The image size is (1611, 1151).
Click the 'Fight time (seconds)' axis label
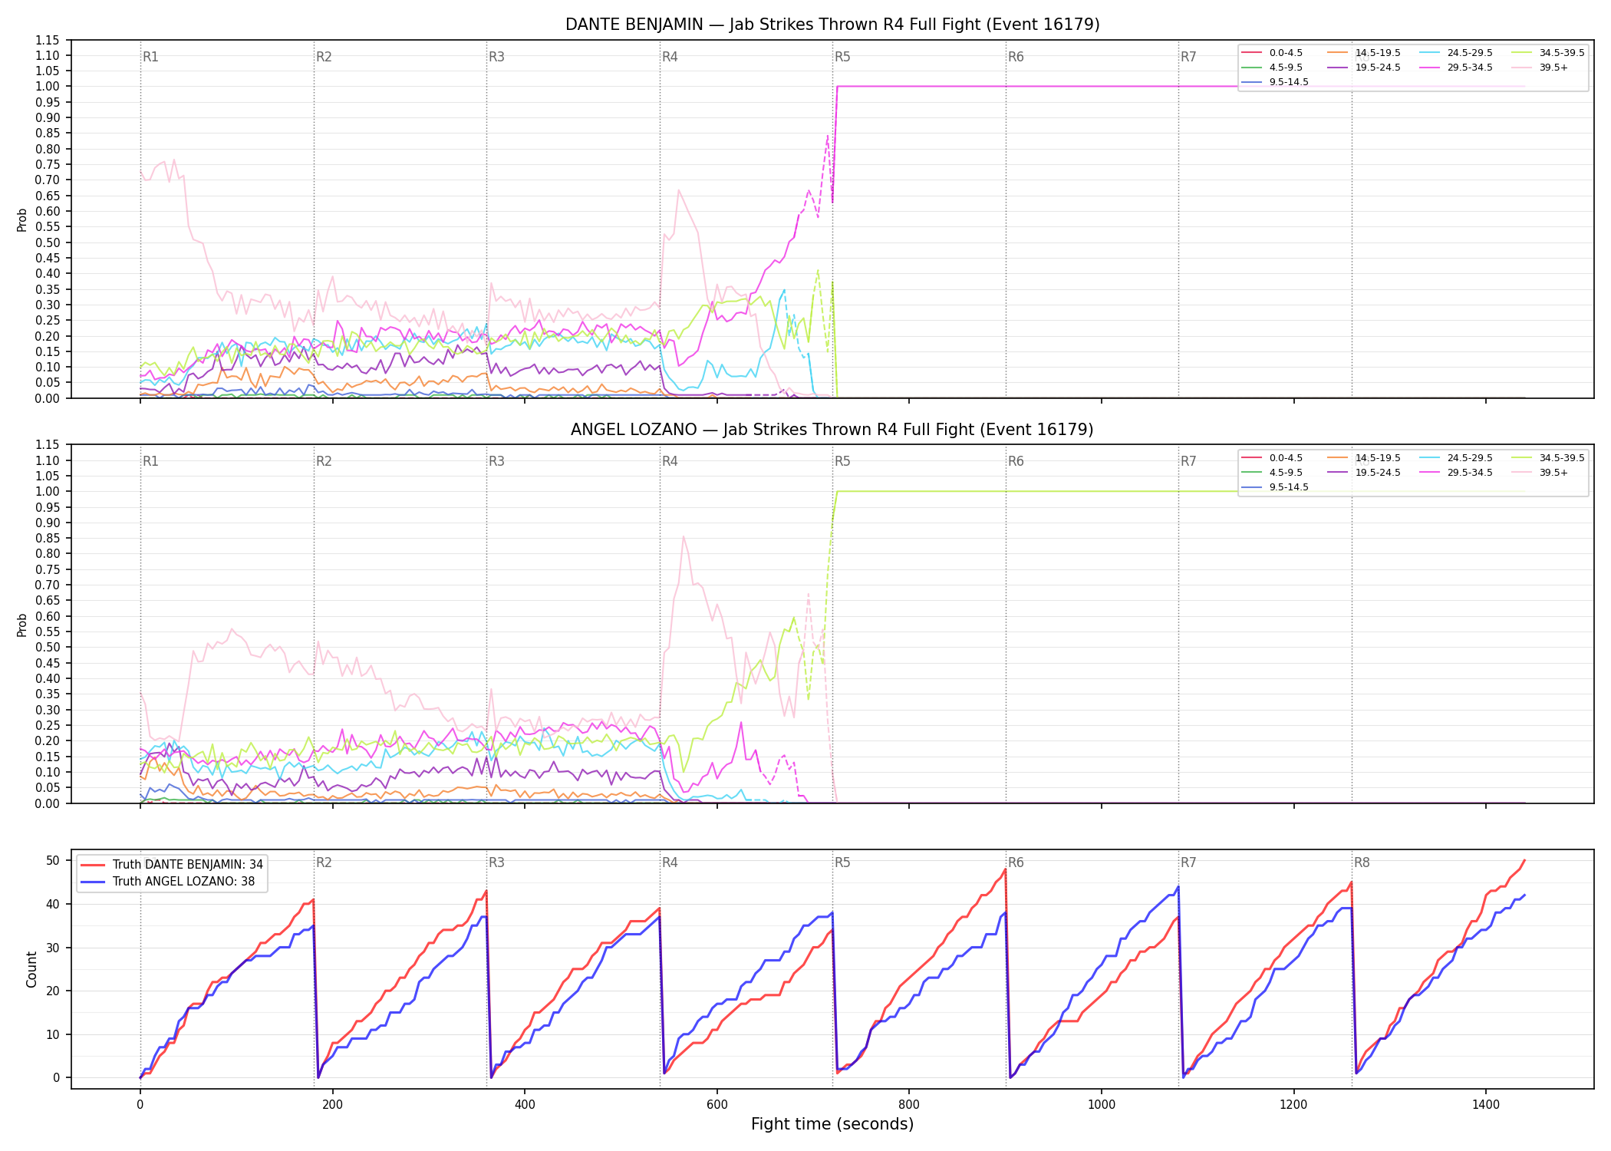pyautogui.click(x=832, y=1124)
